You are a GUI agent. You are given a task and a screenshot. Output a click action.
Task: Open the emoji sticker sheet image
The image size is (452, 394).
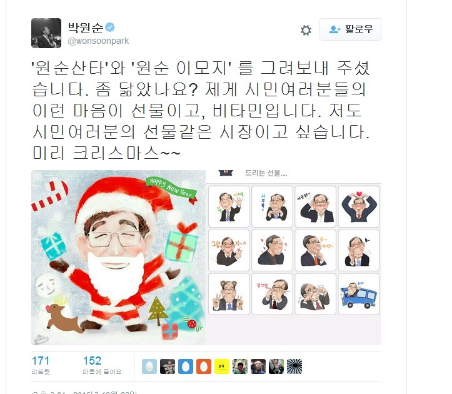click(294, 257)
